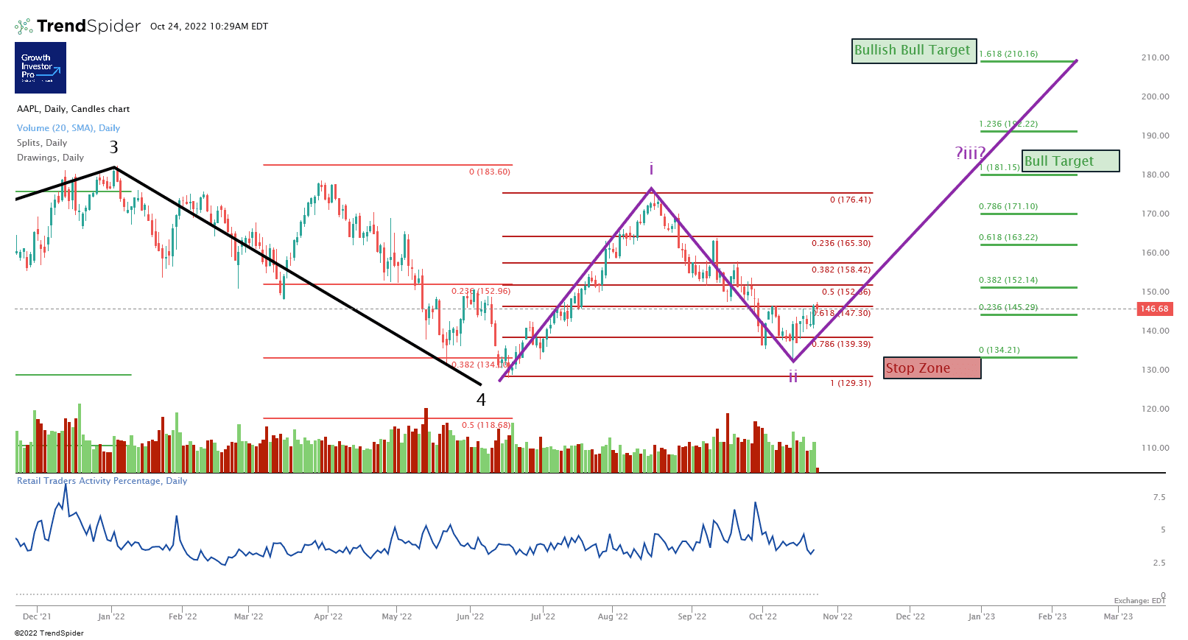The image size is (1188, 640).
Task: Select the Splits, Daily legend entry
Action: (x=42, y=143)
